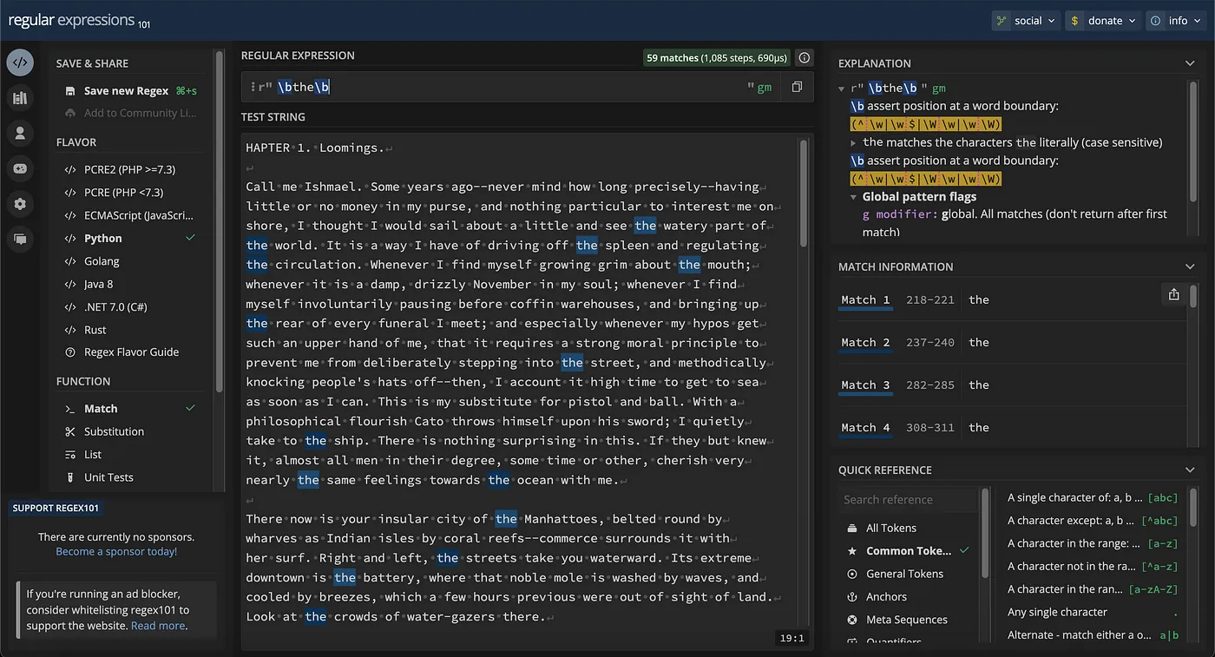Open the social dropdown
Viewport: 1215px width, 657px height.
pyautogui.click(x=1025, y=19)
